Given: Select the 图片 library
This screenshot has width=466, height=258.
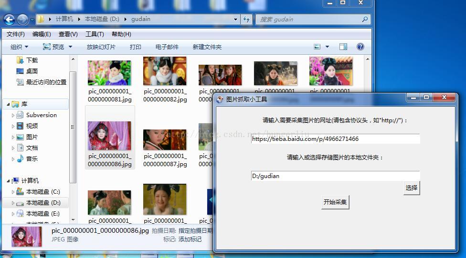Looking at the screenshot, I should click(32, 137).
